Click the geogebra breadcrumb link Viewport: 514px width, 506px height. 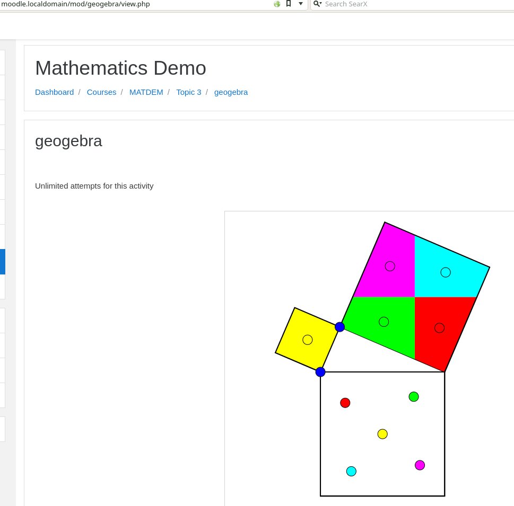coord(231,92)
